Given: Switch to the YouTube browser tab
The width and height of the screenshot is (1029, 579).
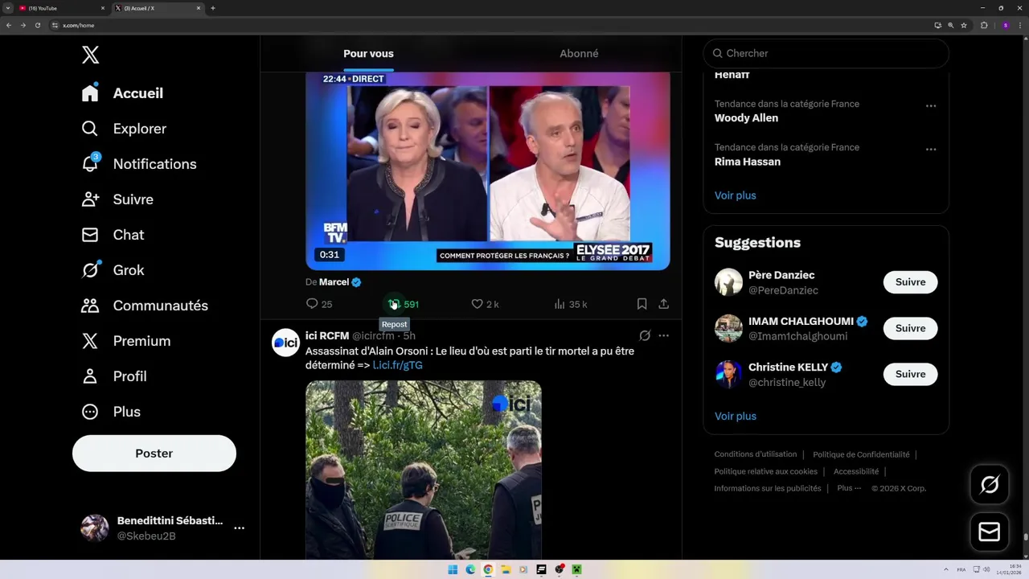Looking at the screenshot, I should coord(61,8).
